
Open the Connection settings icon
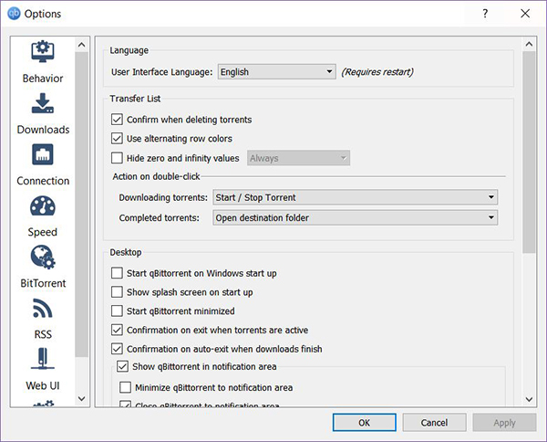click(43, 154)
